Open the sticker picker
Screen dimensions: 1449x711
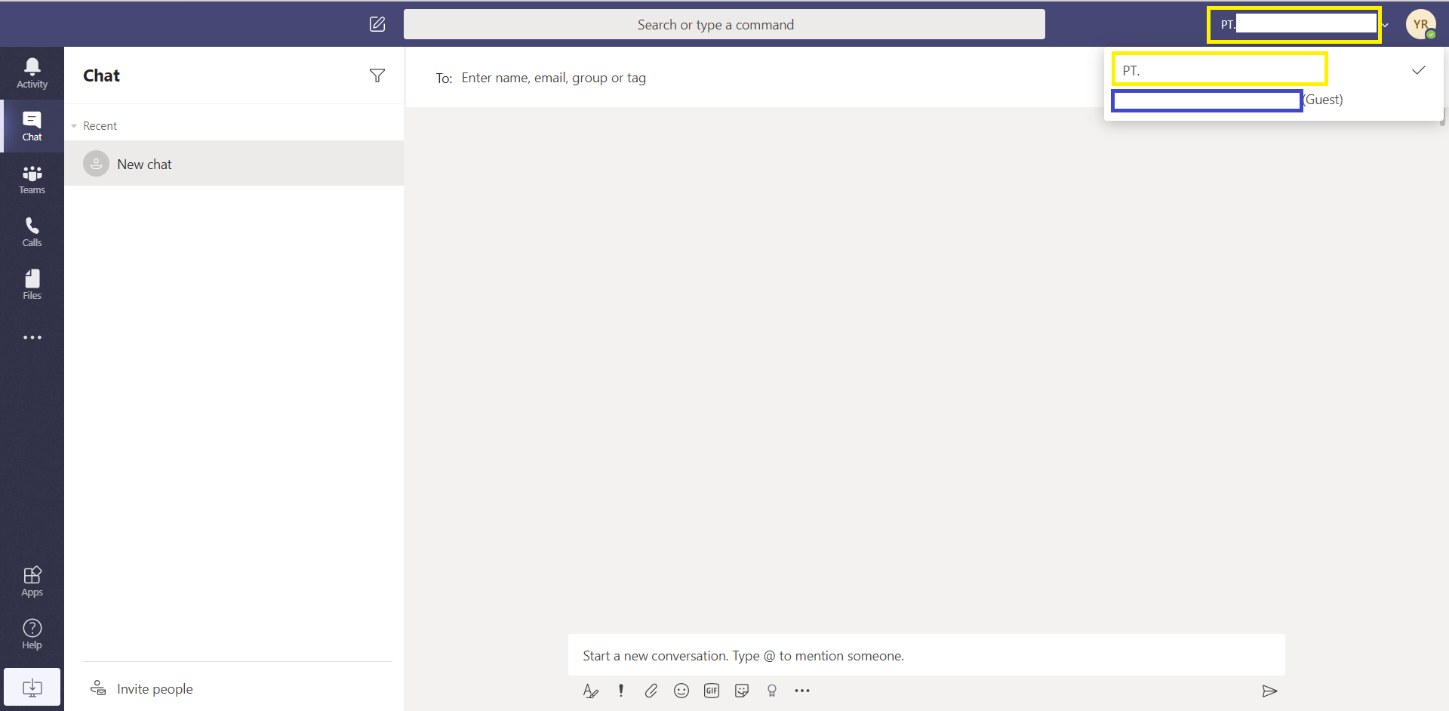coord(742,691)
